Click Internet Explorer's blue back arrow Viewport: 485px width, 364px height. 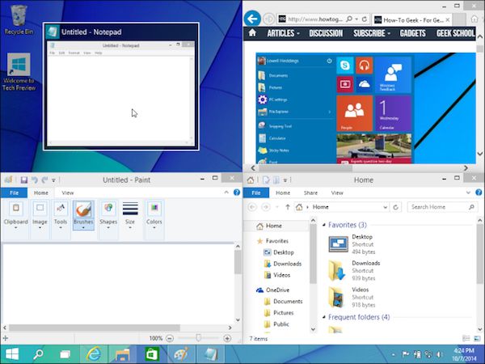[x=253, y=18]
